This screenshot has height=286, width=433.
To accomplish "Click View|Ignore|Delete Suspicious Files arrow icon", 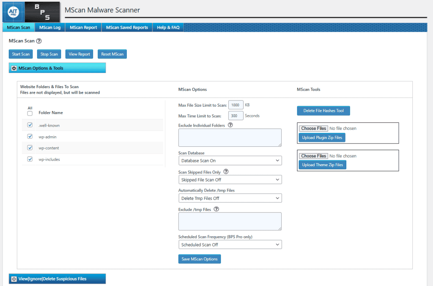I will 14,279.
